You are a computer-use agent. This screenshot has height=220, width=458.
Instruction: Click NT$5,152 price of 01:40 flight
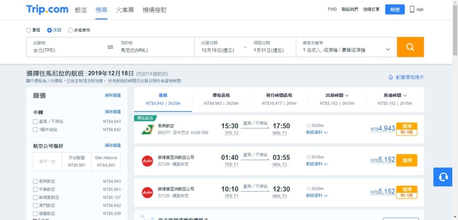click(383, 160)
